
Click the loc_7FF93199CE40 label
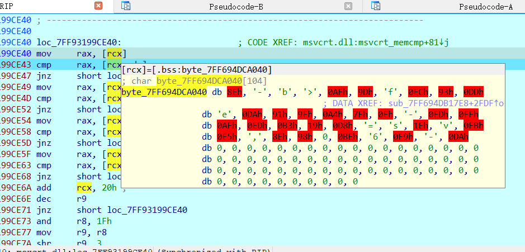77,42
